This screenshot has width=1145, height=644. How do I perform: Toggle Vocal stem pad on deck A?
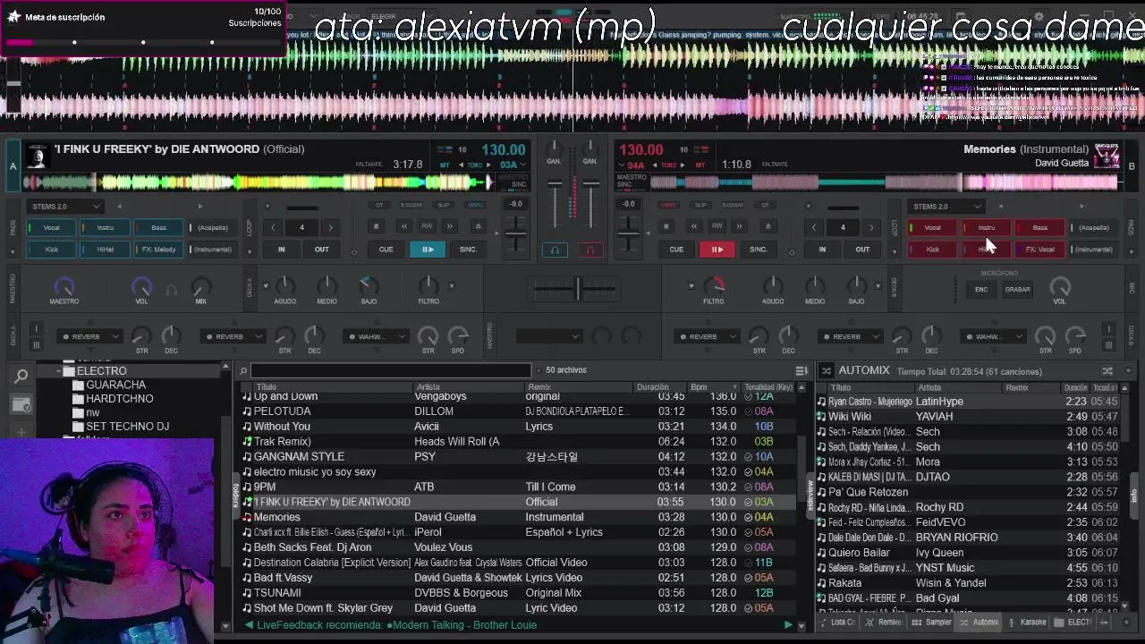pos(52,228)
